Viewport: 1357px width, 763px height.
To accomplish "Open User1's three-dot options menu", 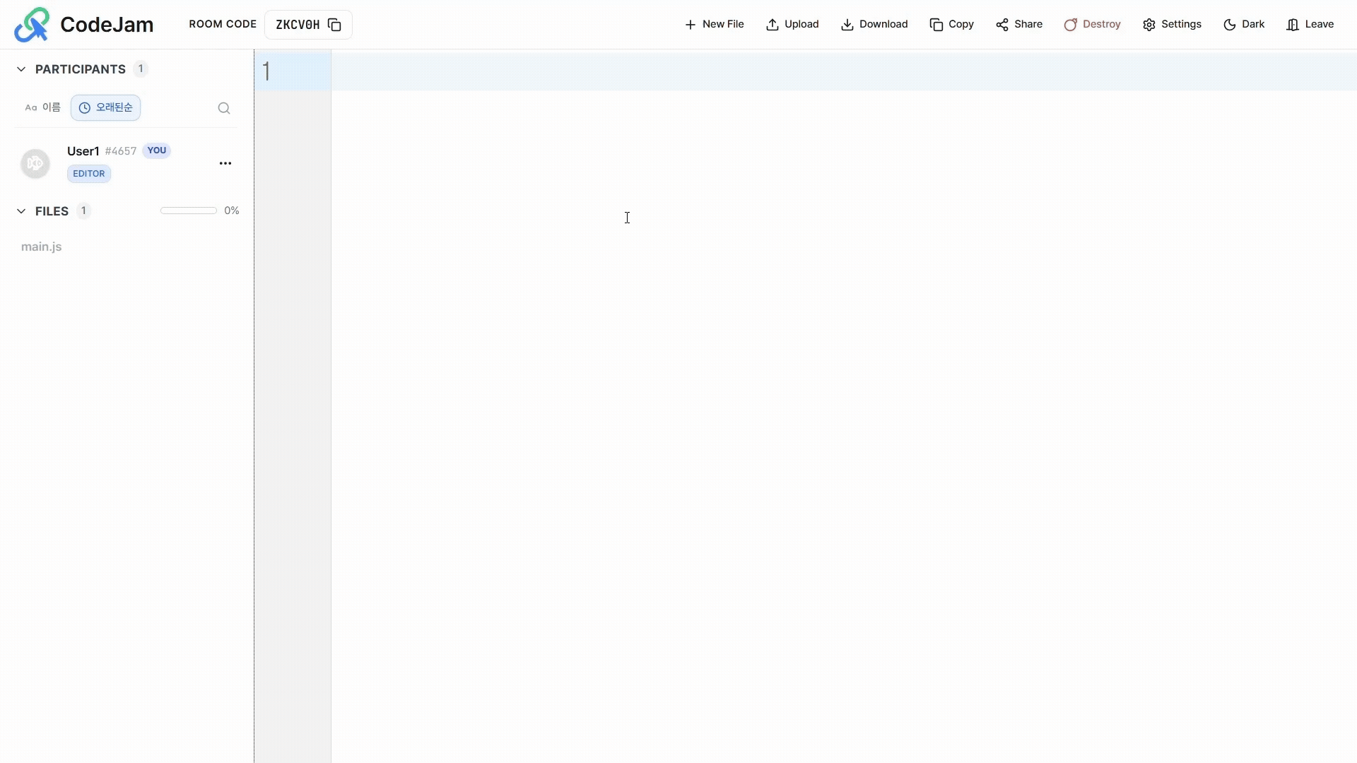I will (225, 163).
